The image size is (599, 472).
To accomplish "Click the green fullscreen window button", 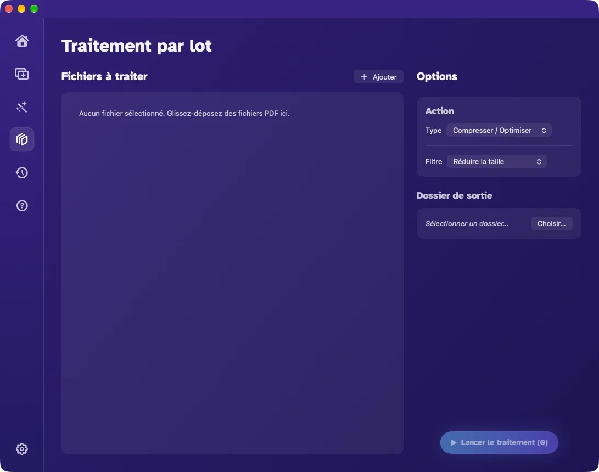I will [x=34, y=9].
